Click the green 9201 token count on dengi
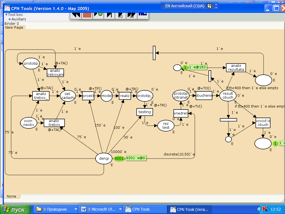The height and width of the screenshot is (214, 285). (x=119, y=159)
